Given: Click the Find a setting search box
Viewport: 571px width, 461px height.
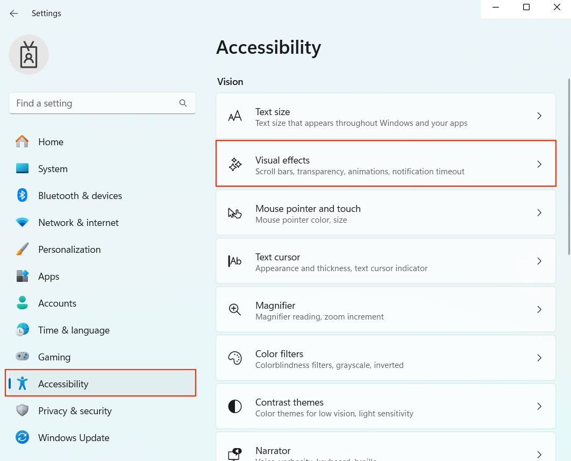Looking at the screenshot, I should (102, 103).
